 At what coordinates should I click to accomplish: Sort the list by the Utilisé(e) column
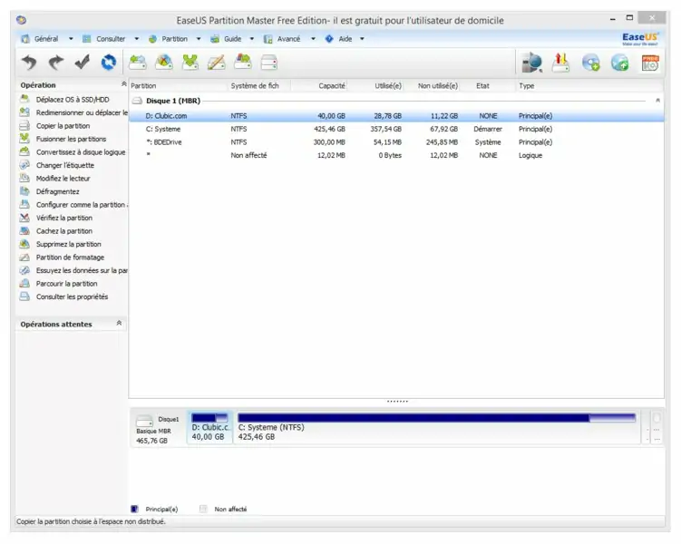click(388, 86)
